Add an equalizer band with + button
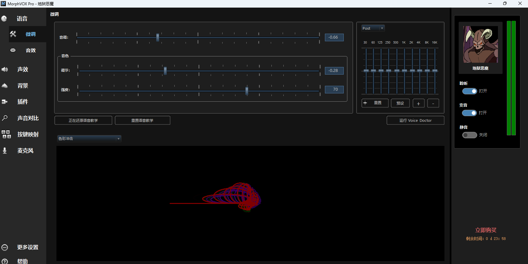The height and width of the screenshot is (264, 528). [x=418, y=103]
